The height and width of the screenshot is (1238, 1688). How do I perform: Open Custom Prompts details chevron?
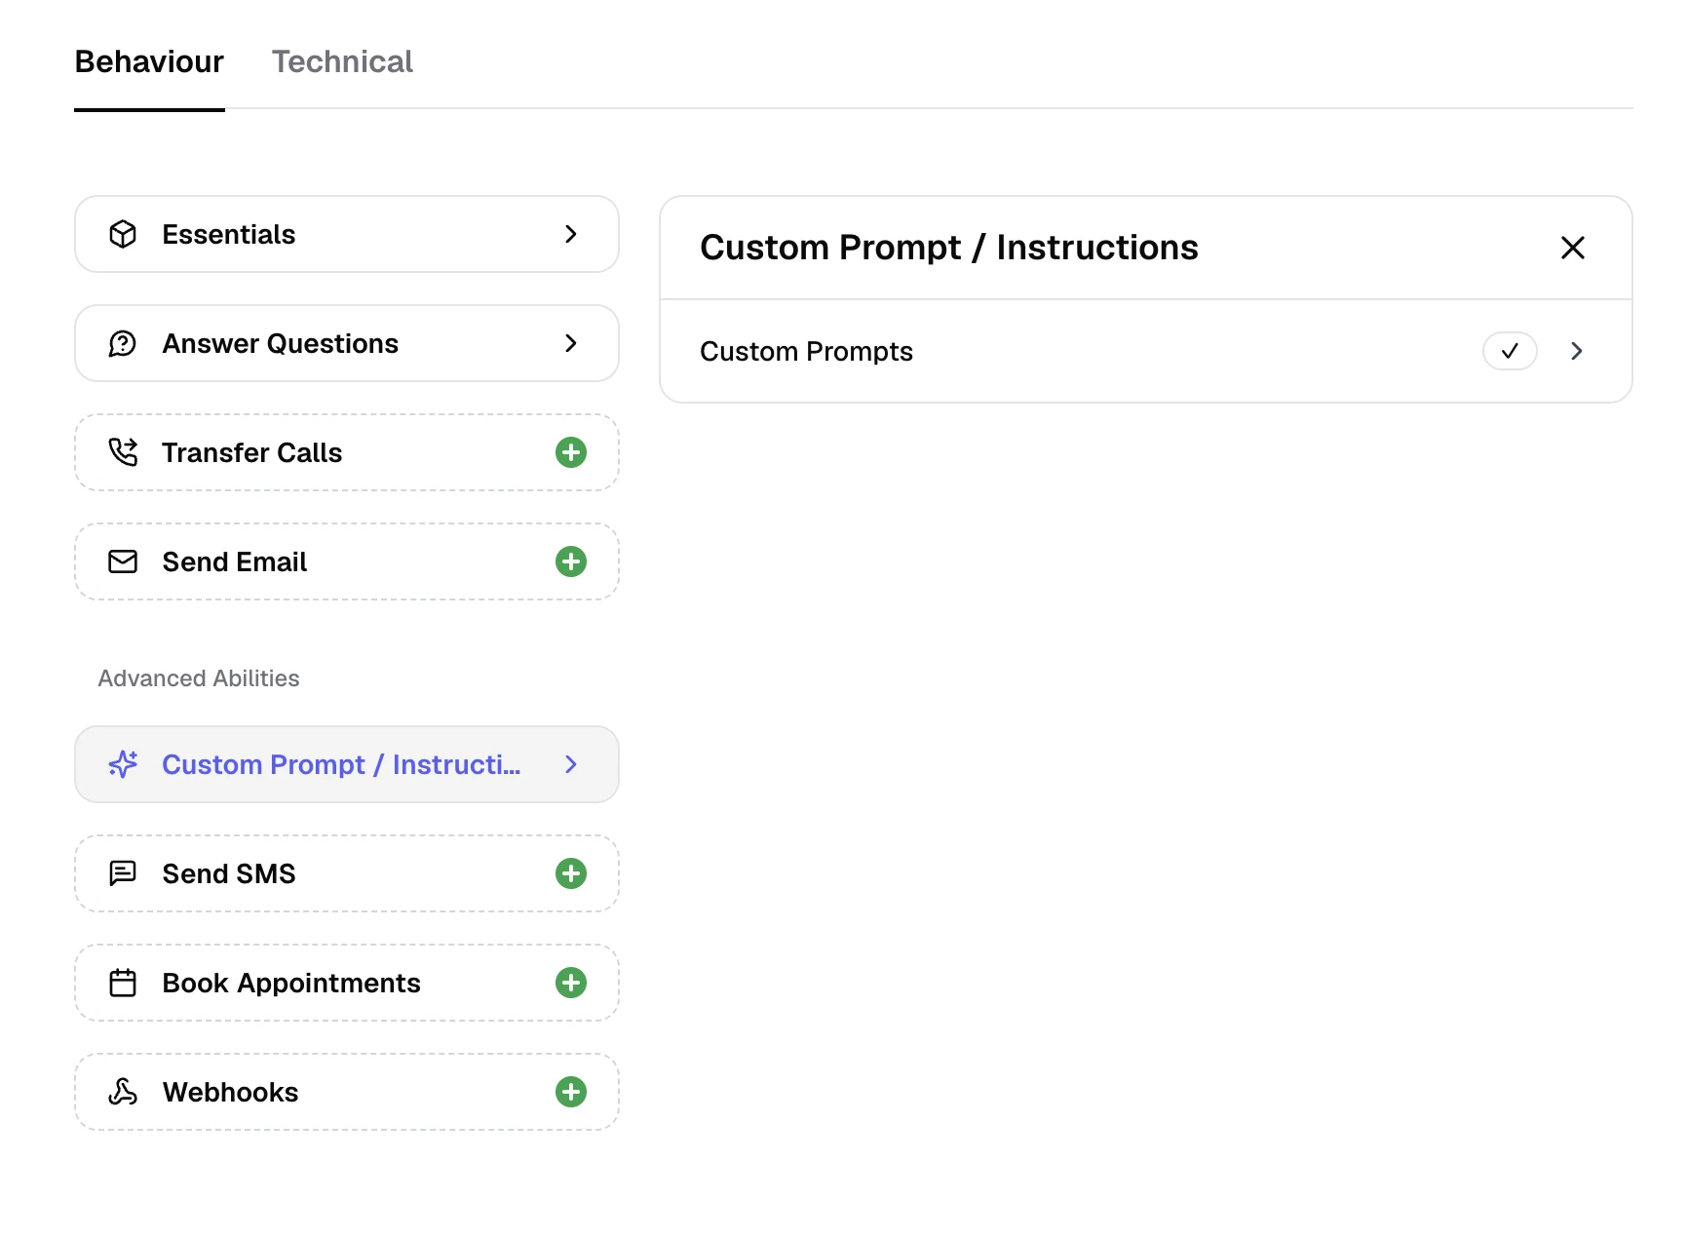(x=1577, y=351)
